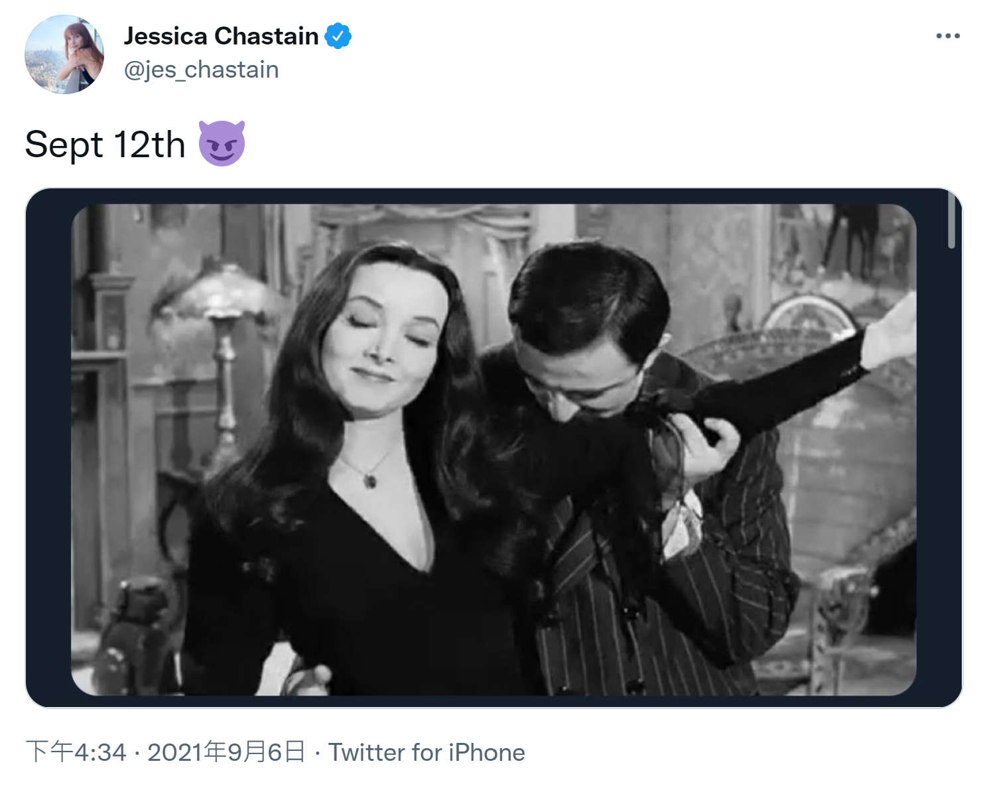Click the scrollbar thumb inside the media card
The height and width of the screenshot is (786, 985).
[x=951, y=220]
